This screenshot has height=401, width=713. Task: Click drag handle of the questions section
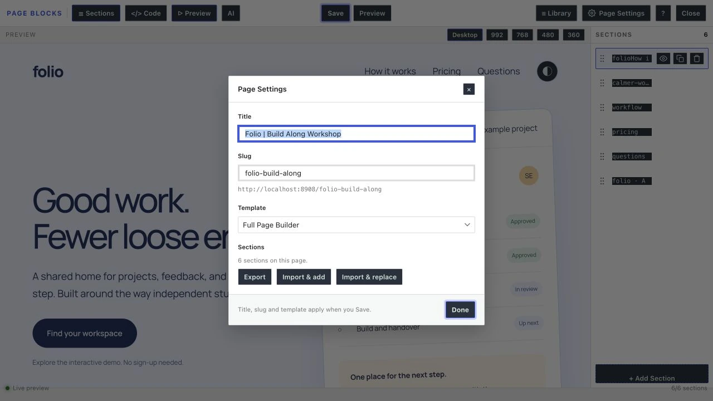[602, 157]
